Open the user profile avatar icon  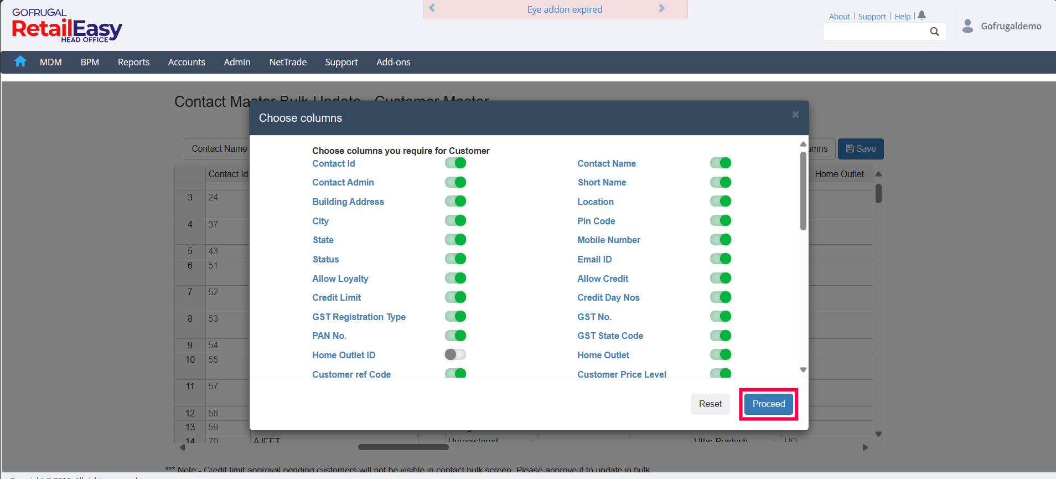(967, 26)
